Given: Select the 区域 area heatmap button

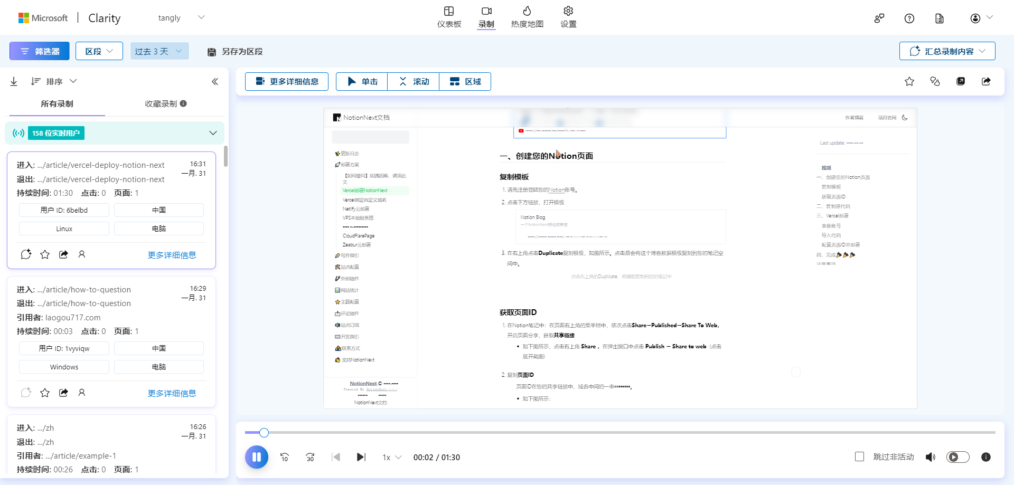Looking at the screenshot, I should 465,81.
